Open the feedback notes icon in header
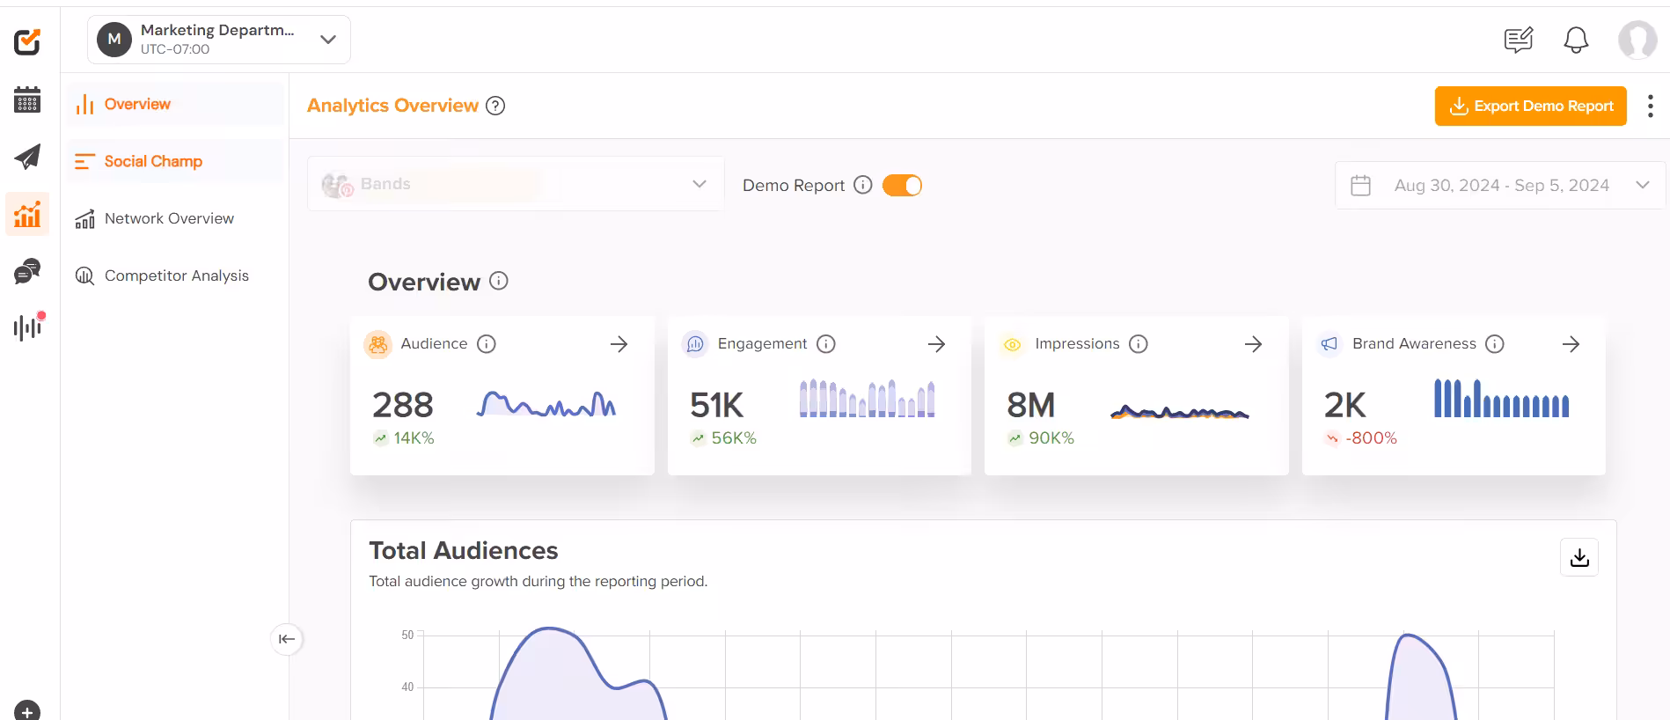 (1519, 40)
